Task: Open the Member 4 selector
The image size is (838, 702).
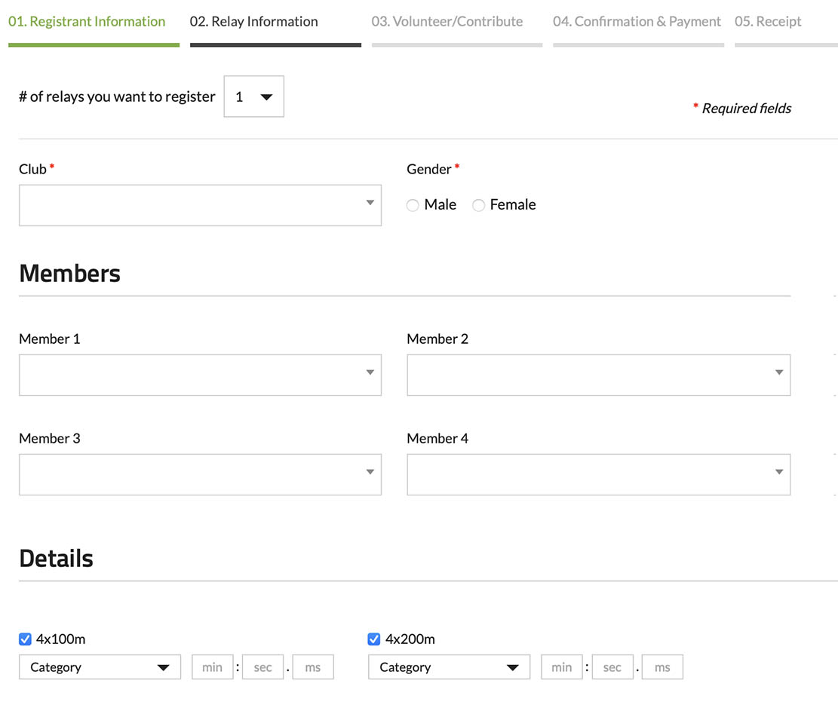Action: pos(598,474)
